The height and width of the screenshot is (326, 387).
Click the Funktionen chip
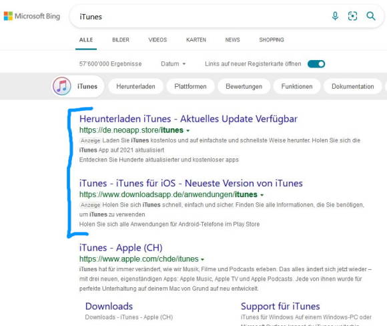coord(297,86)
